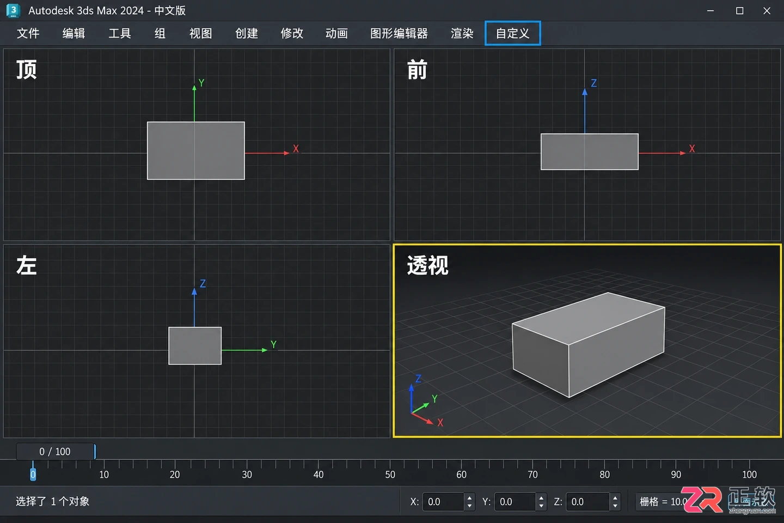Click the 顶 viewport label

26,70
